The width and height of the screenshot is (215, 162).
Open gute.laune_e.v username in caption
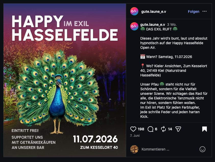coord(153,25)
